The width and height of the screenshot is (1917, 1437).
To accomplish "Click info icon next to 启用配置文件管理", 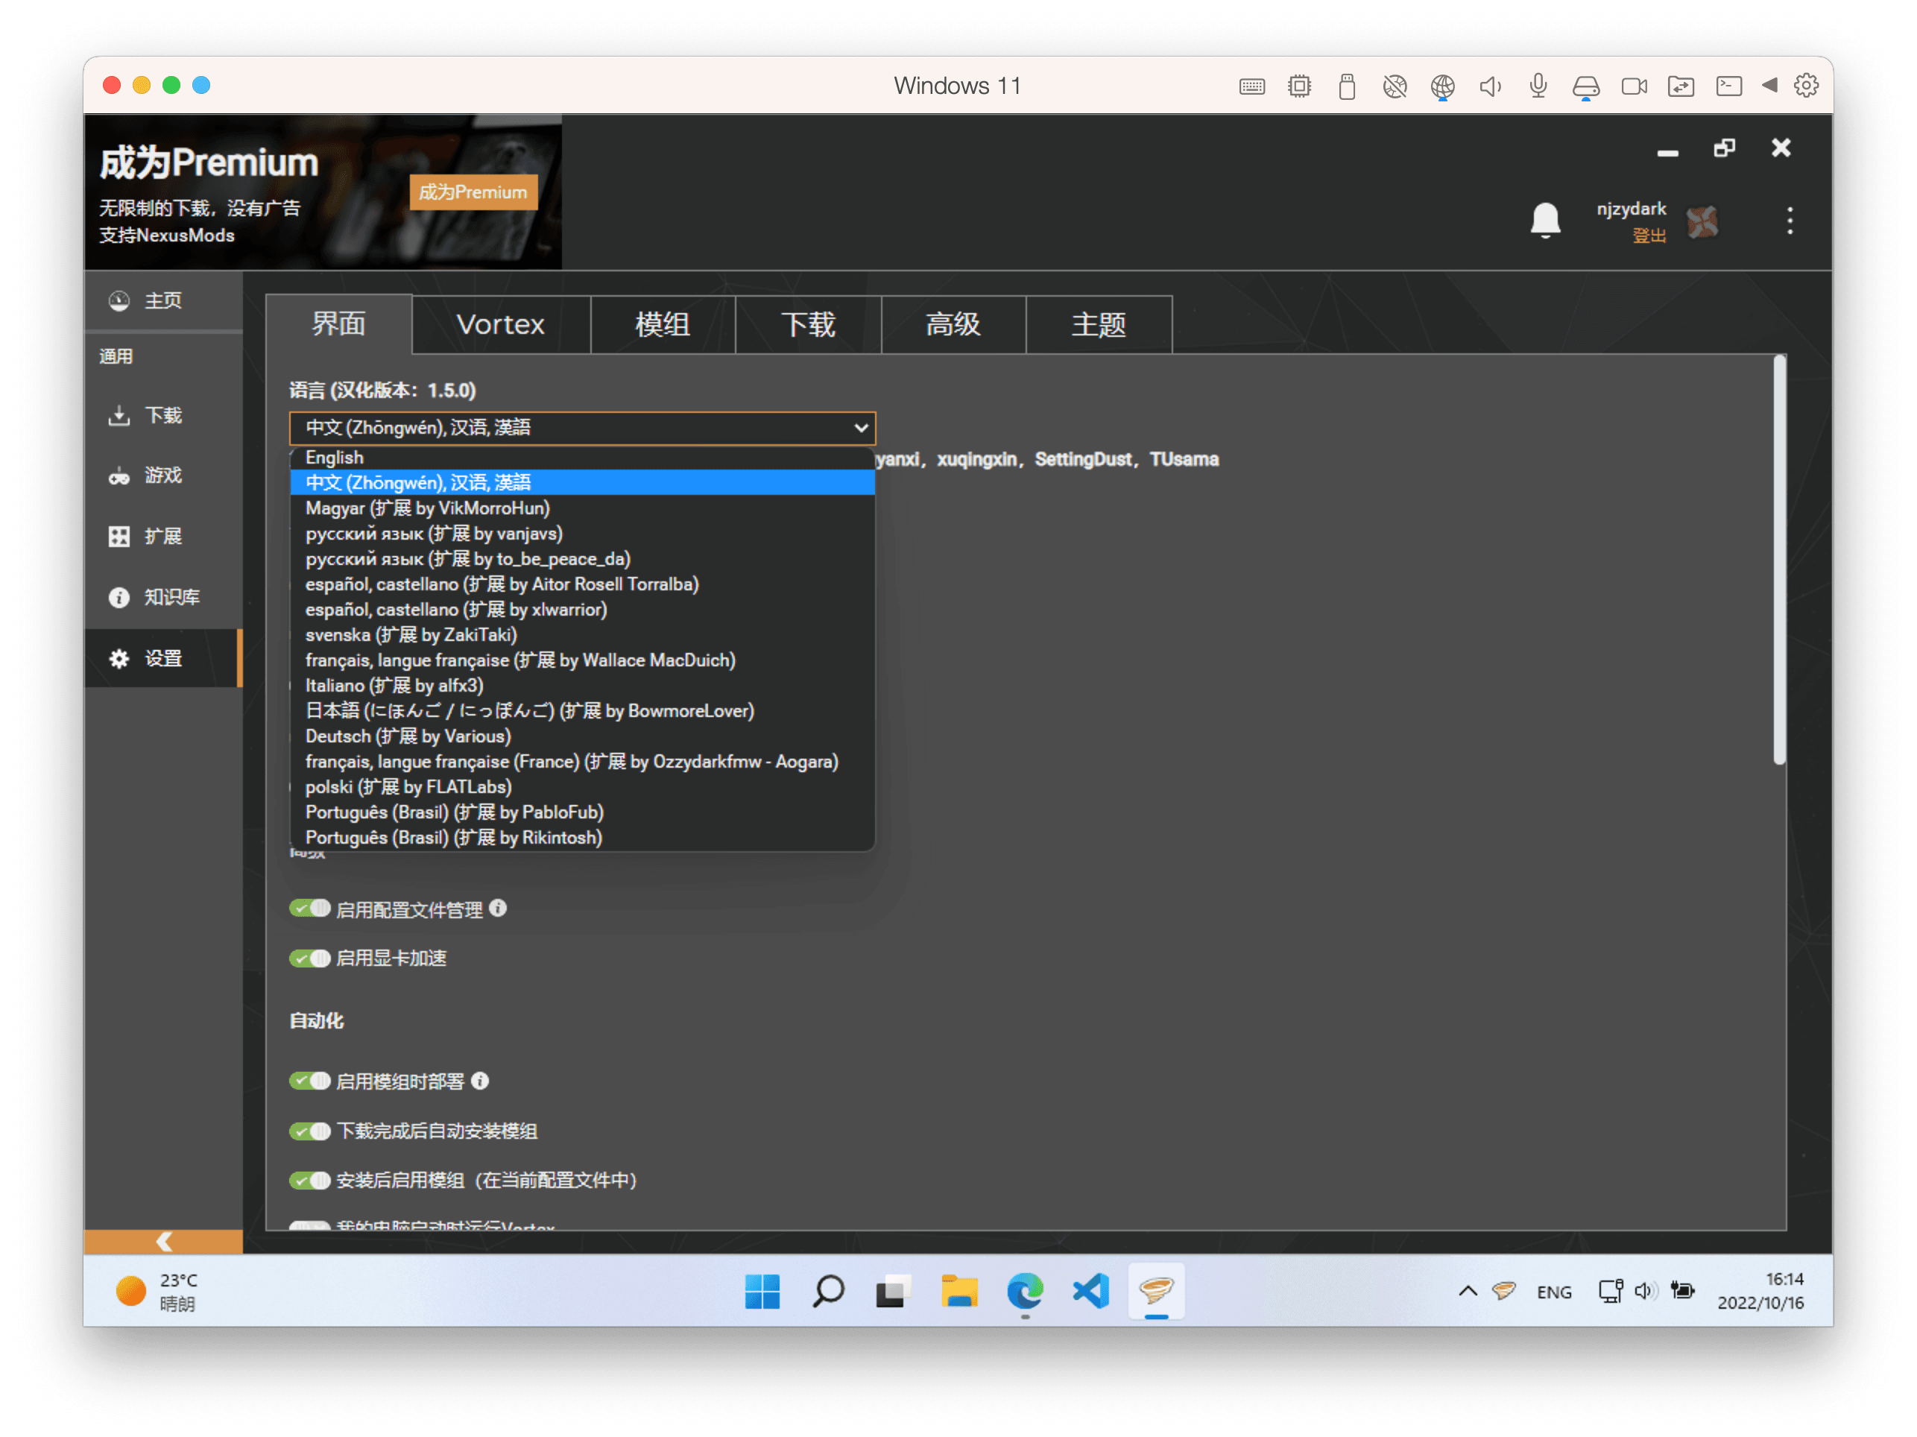I will [x=497, y=909].
